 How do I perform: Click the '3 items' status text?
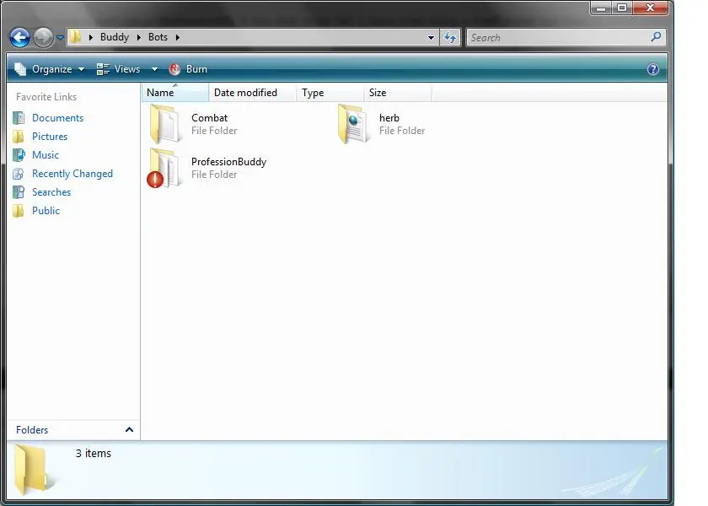(x=93, y=453)
